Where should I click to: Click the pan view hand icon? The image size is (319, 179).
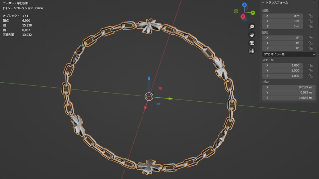pos(252,35)
